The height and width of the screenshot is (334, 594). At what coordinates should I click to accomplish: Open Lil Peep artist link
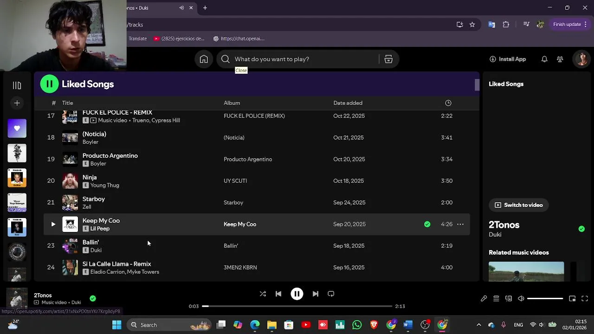coord(100,229)
